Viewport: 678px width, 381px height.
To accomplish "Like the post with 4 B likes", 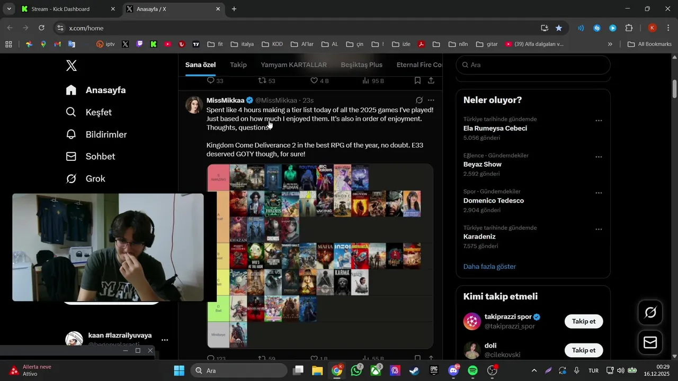I will (x=319, y=80).
